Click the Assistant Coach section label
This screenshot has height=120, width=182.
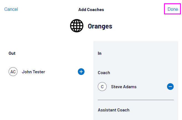[114, 110]
